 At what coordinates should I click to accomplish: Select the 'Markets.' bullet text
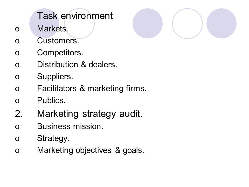click(x=53, y=29)
